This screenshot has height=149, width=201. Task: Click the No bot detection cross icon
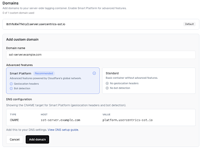(107, 88)
